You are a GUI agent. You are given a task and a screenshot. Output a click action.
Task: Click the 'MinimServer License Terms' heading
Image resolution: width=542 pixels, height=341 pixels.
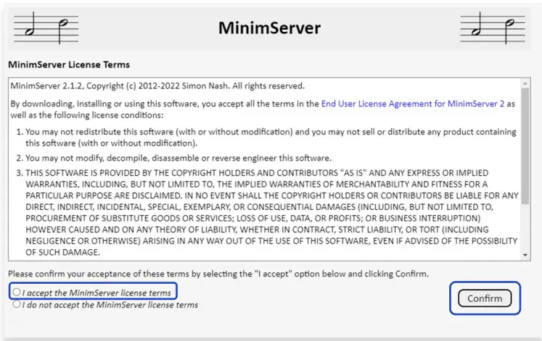pyautogui.click(x=69, y=65)
